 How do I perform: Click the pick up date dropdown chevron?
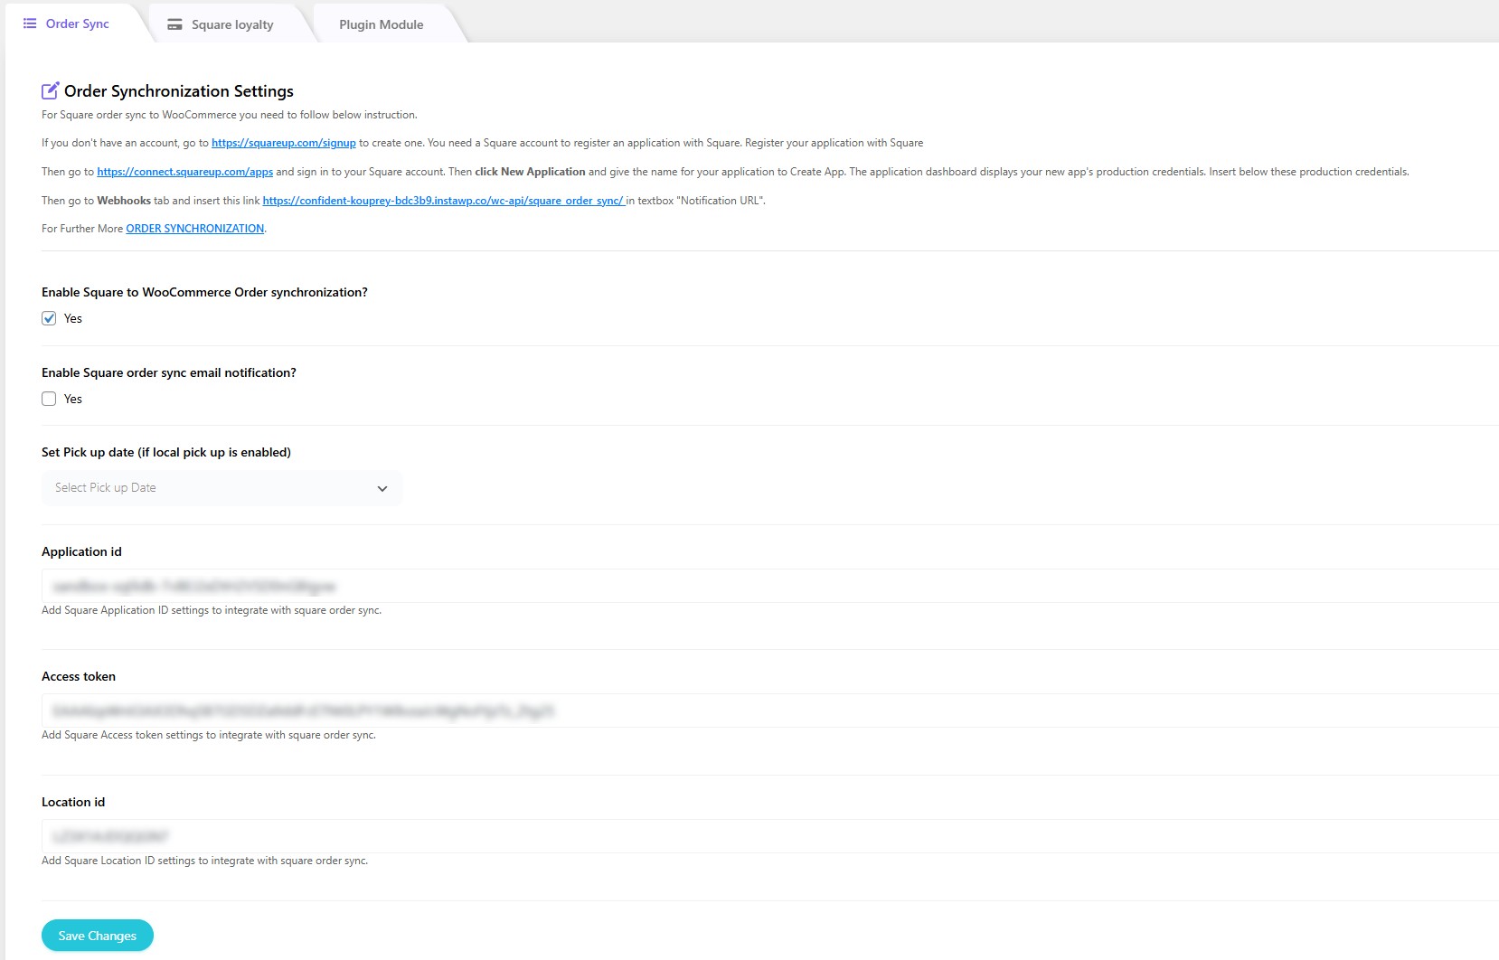382,488
